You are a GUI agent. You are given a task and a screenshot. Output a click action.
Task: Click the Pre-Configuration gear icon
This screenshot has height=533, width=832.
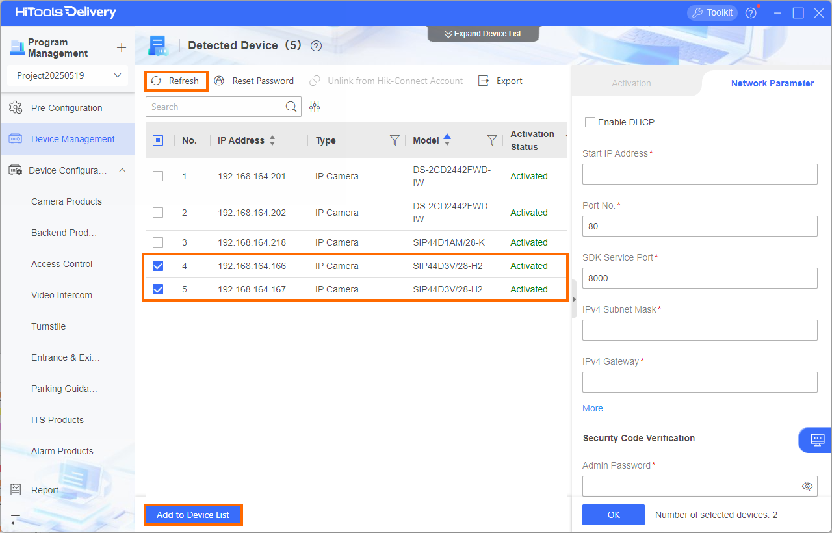[16, 108]
